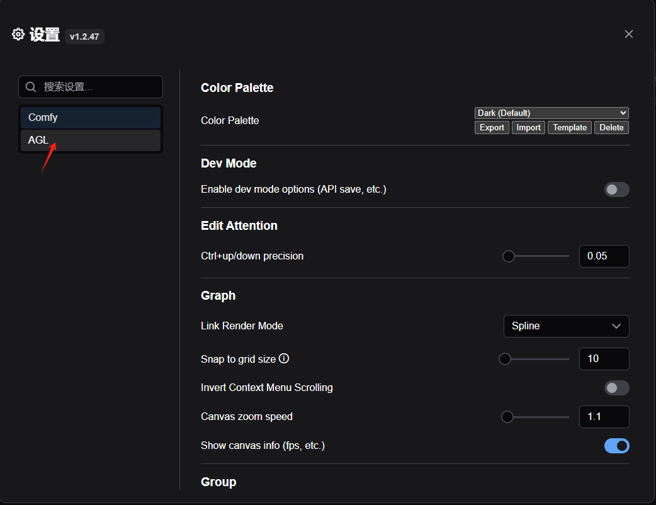Enable dev mode options toggle
Image resolution: width=656 pixels, height=505 pixels.
616,190
